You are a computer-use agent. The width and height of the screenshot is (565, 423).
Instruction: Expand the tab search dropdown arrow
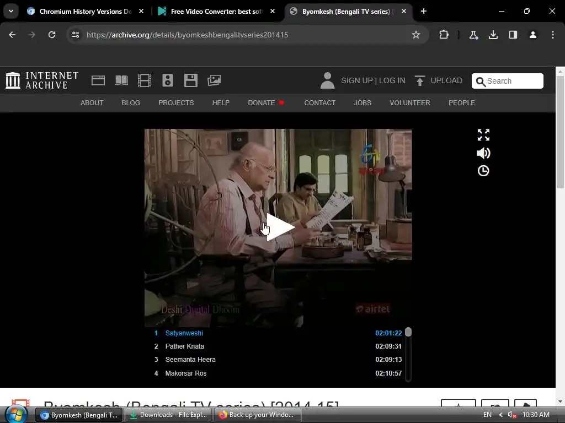coord(11,11)
